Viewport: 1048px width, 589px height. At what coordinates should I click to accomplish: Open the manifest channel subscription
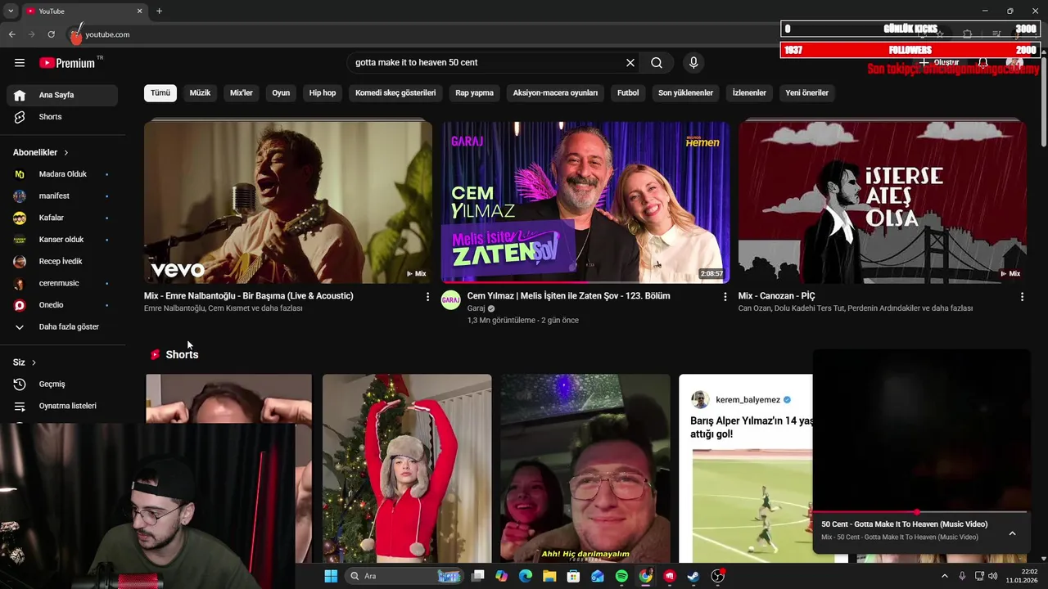pos(62,196)
